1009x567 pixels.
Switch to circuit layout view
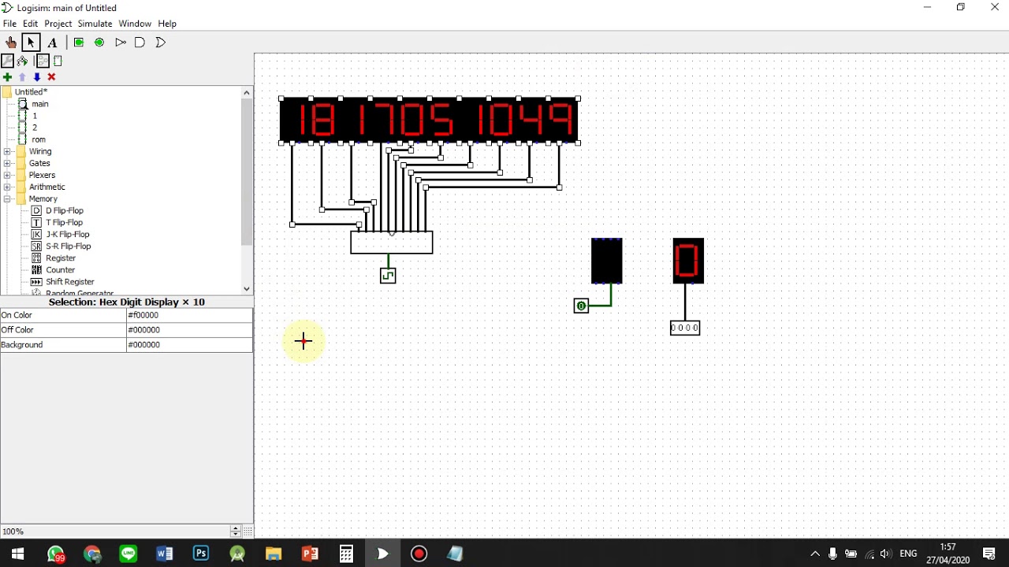click(43, 61)
